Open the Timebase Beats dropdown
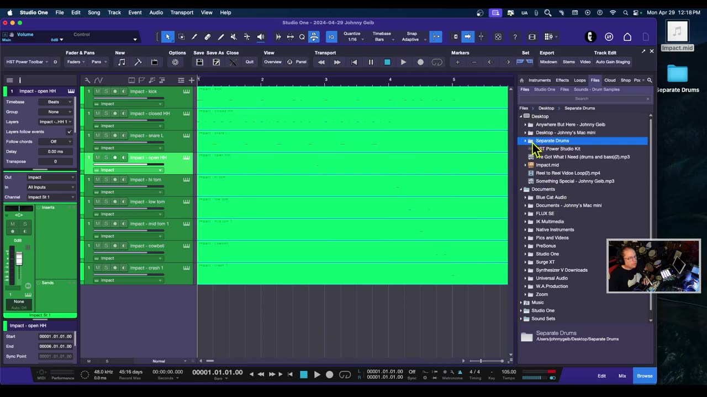707x397 pixels. coord(55,102)
